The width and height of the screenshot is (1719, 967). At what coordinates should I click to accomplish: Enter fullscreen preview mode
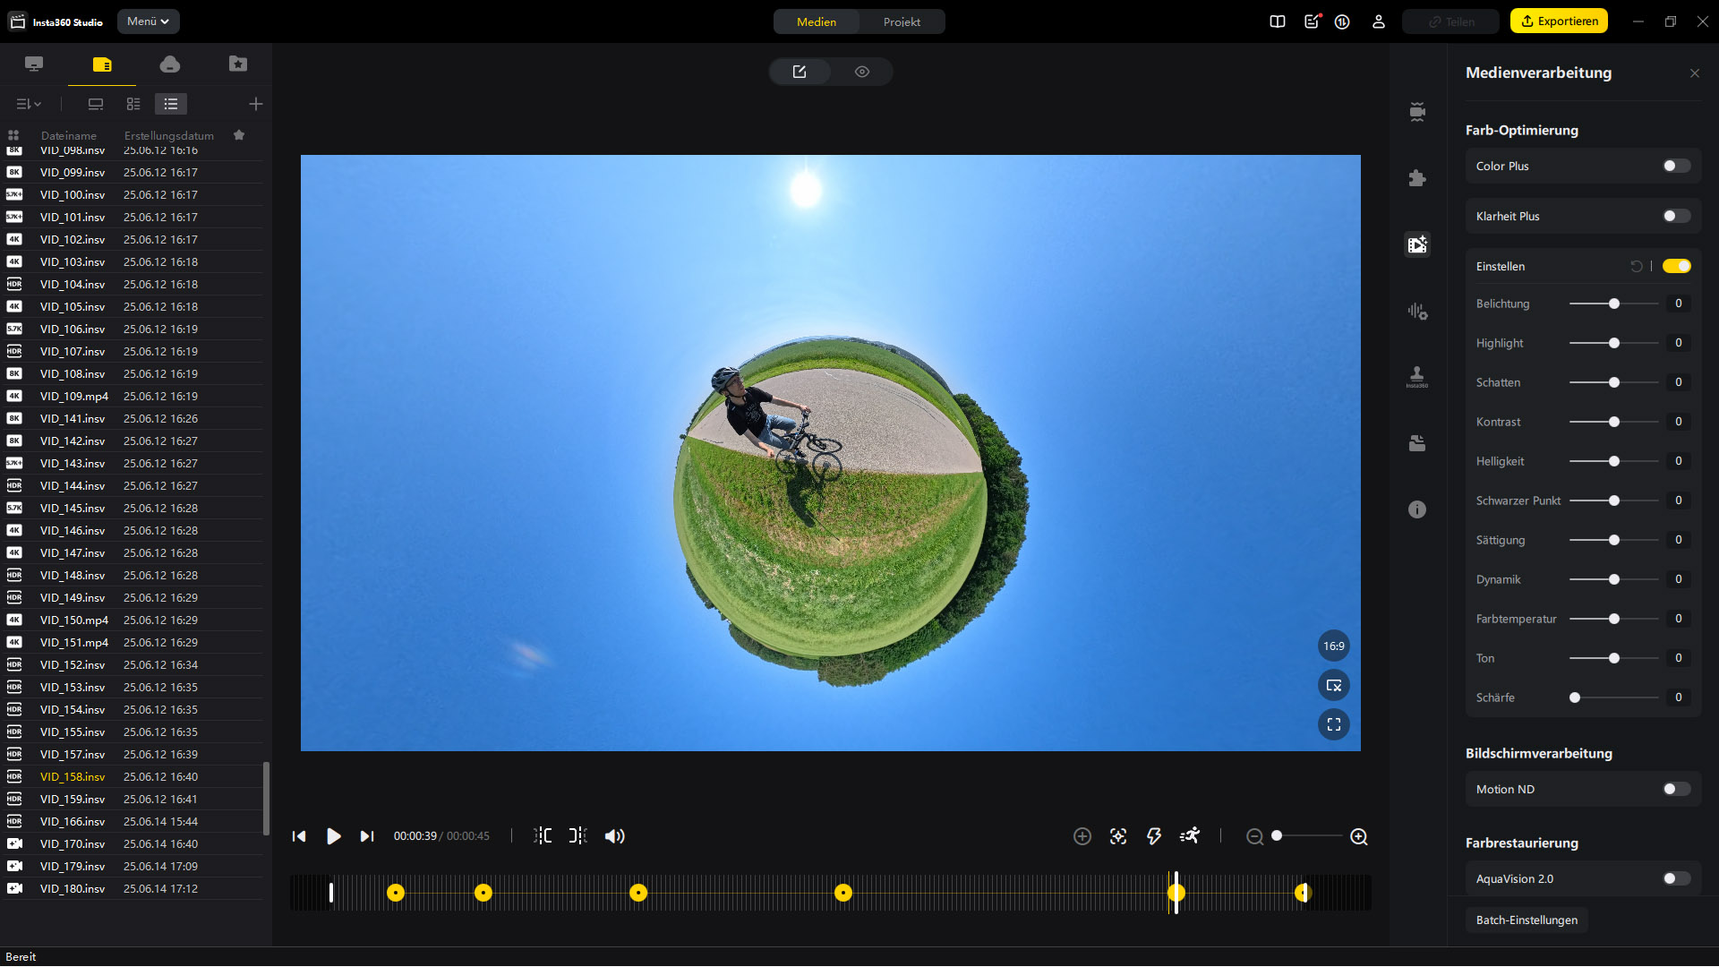pyautogui.click(x=1334, y=724)
